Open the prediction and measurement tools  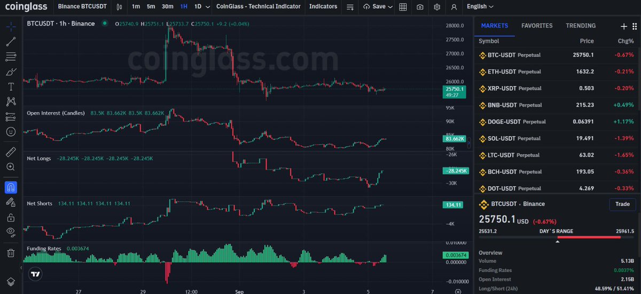[x=11, y=116]
